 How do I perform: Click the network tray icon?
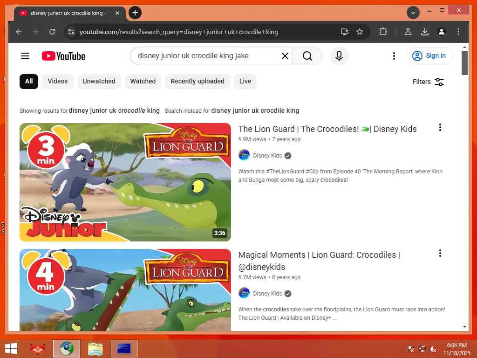click(422, 349)
